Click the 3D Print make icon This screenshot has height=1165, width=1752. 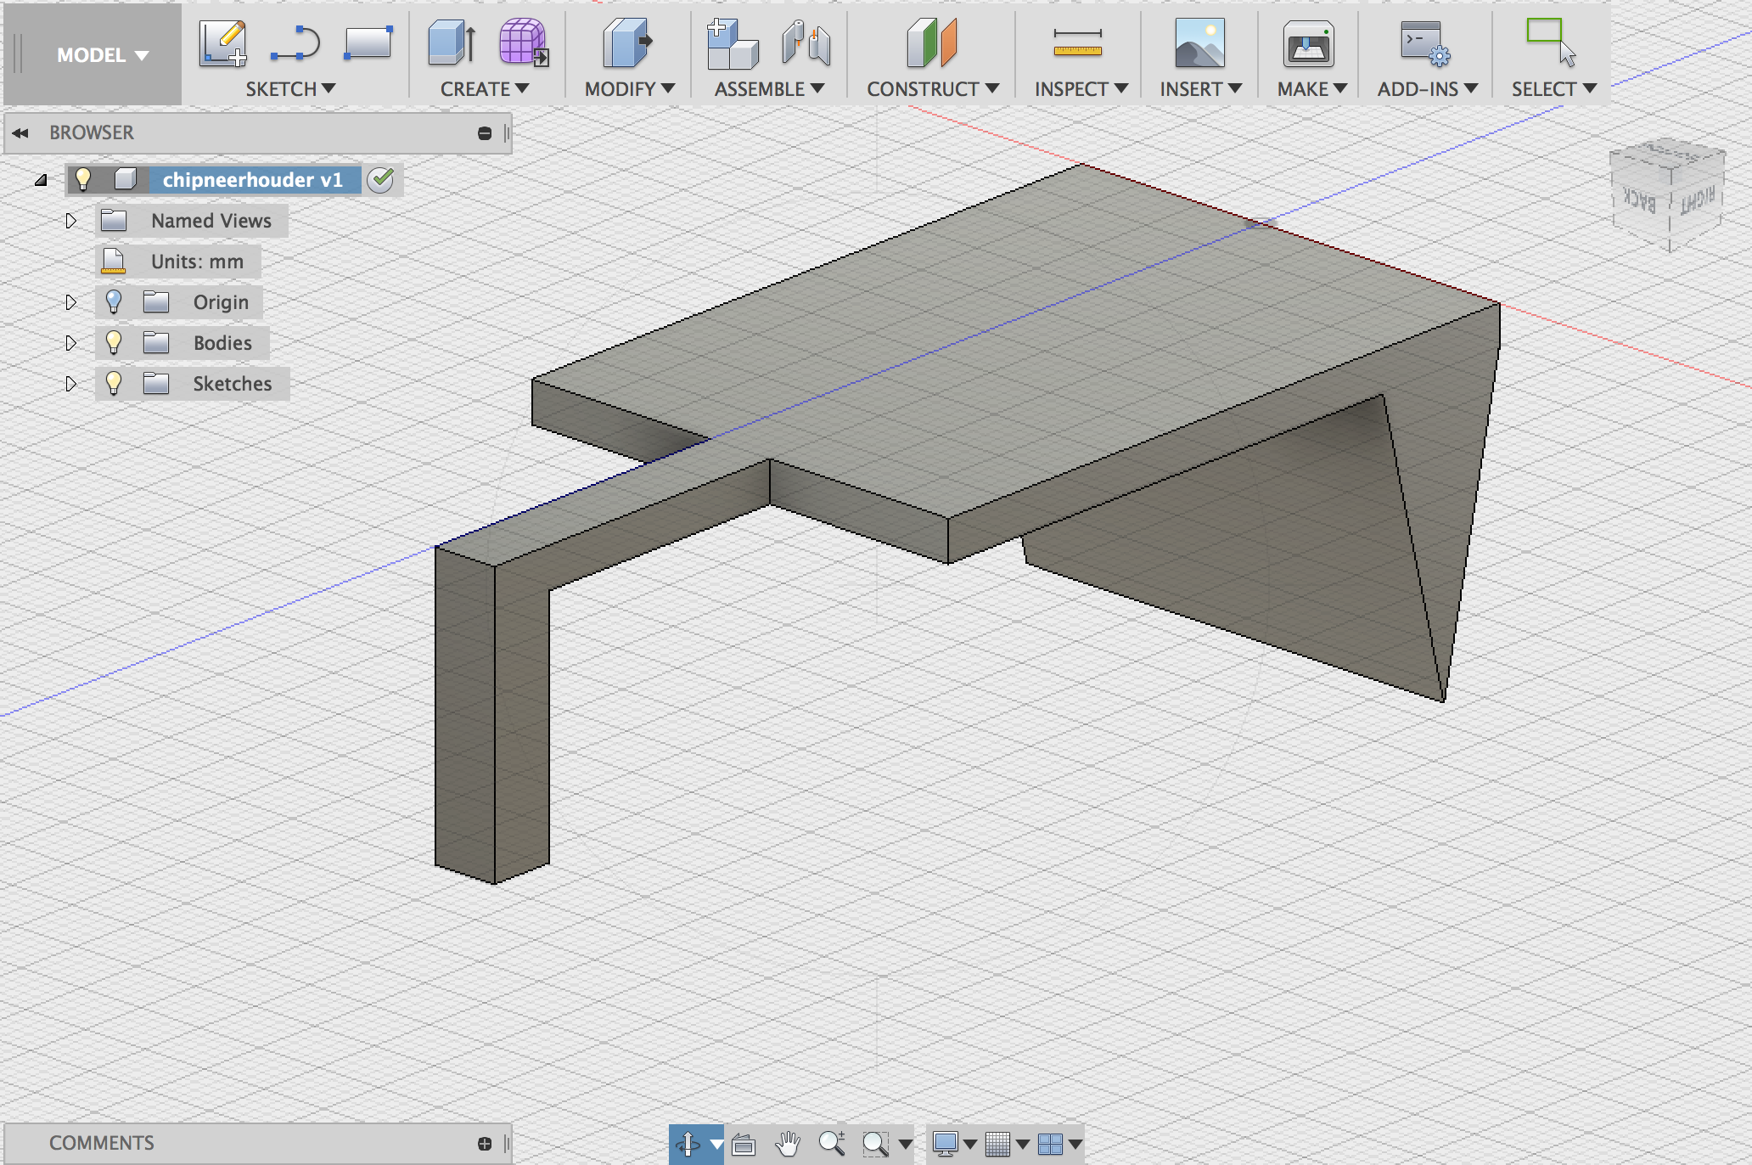pos(1308,43)
